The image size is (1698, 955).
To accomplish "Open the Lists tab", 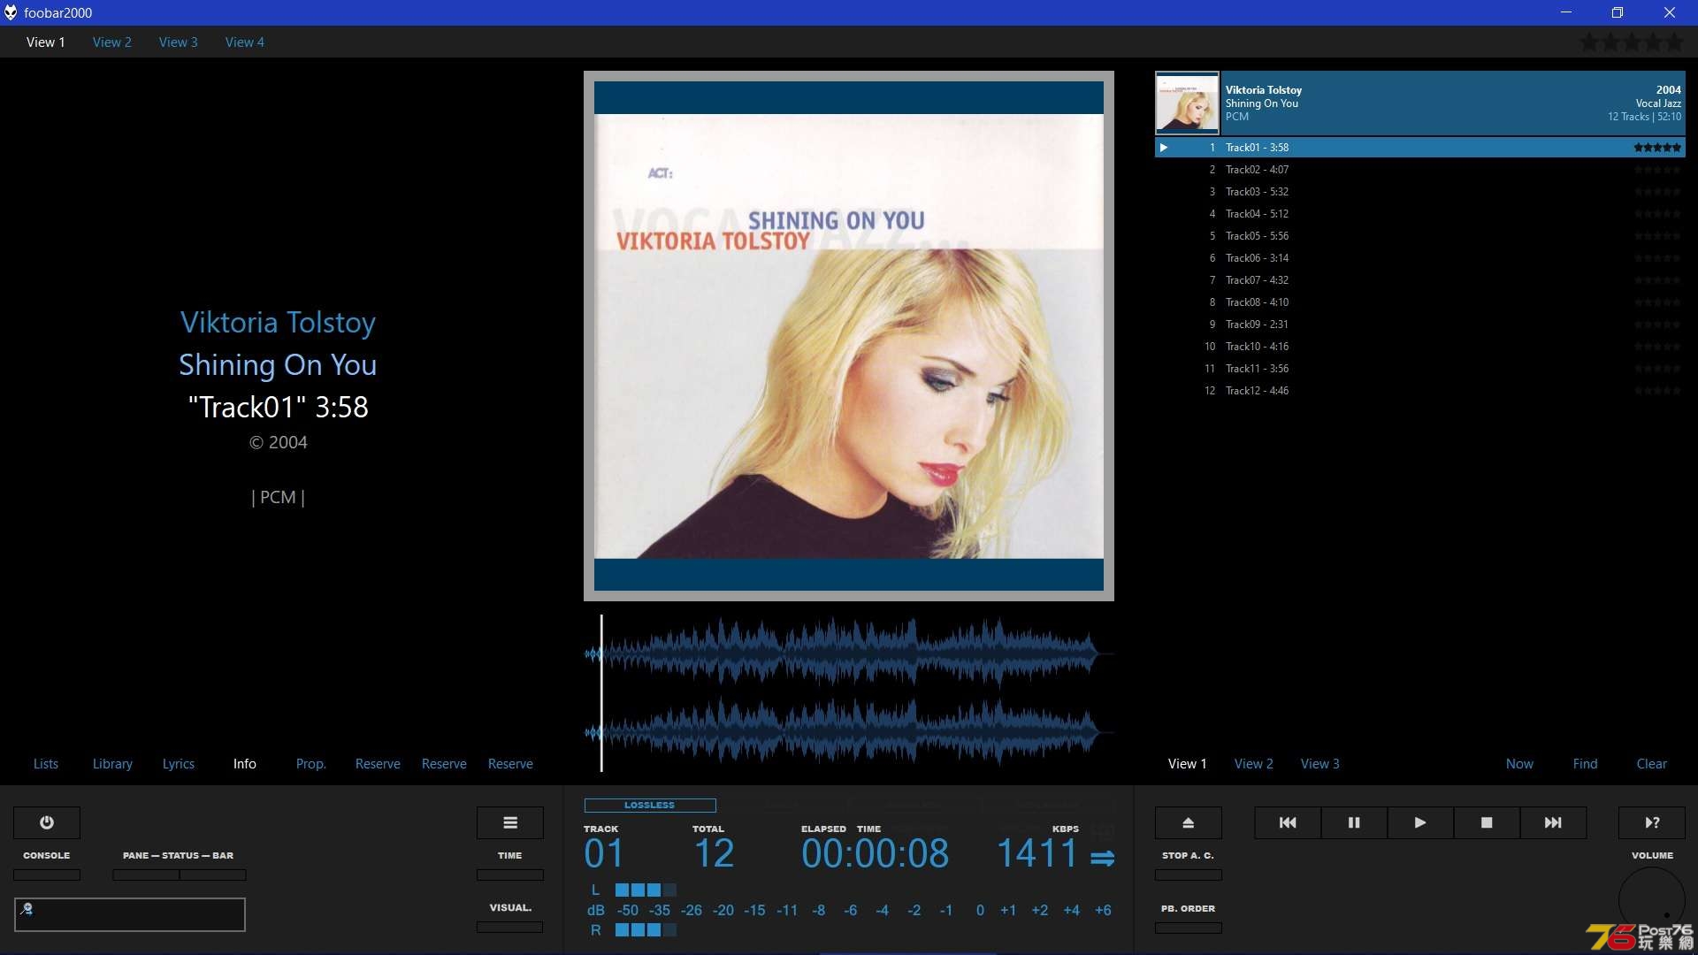I will (x=46, y=764).
